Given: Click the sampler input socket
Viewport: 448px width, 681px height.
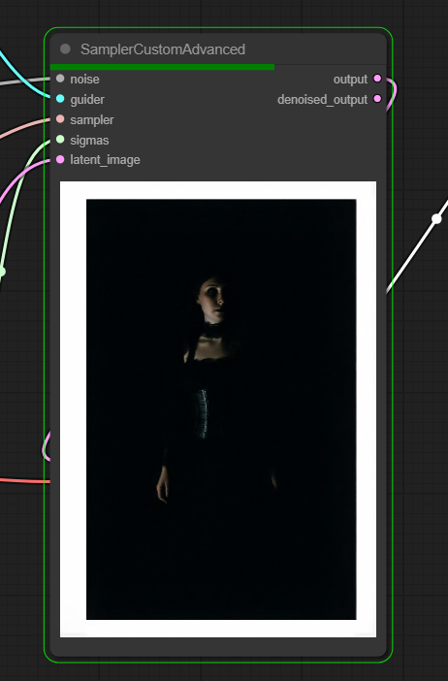Looking at the screenshot, I should coord(60,119).
